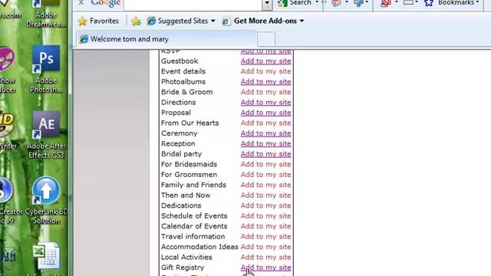491x276 pixels.
Task: Add For Groomsmen to my site
Action: point(266,175)
